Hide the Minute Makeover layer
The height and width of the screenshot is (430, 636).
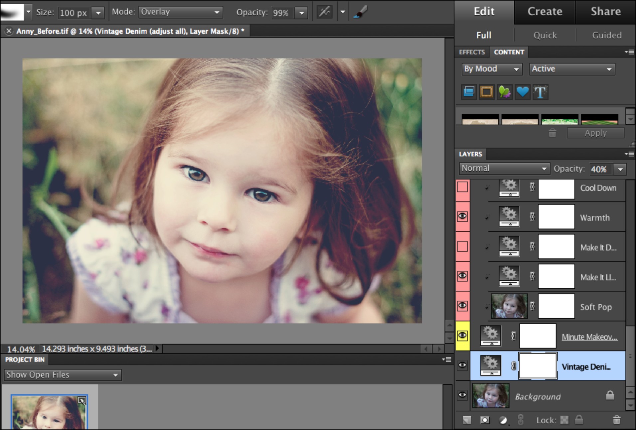462,336
